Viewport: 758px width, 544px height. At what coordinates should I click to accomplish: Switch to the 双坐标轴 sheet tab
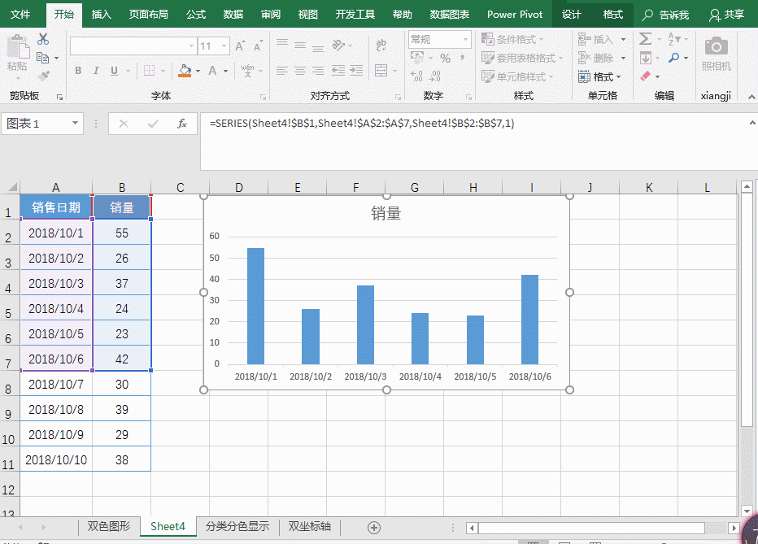[x=309, y=527]
